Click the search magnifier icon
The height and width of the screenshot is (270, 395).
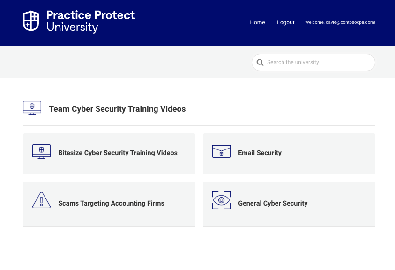(260, 62)
